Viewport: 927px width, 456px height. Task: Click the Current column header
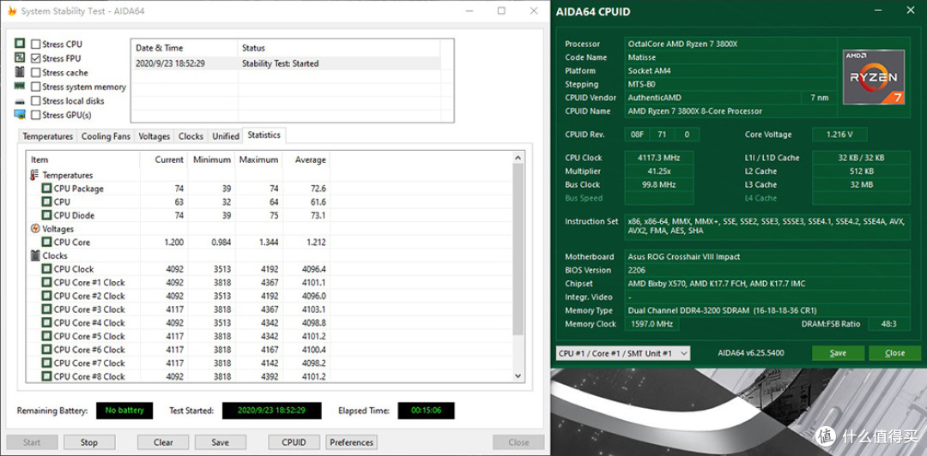pos(164,159)
